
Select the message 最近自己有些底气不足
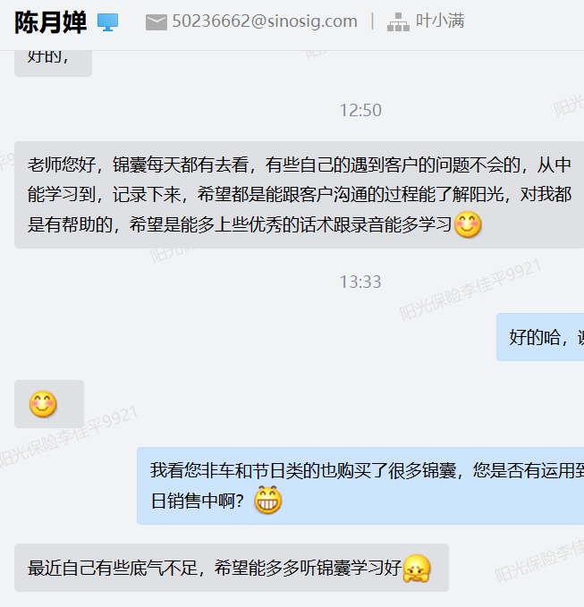(232, 568)
